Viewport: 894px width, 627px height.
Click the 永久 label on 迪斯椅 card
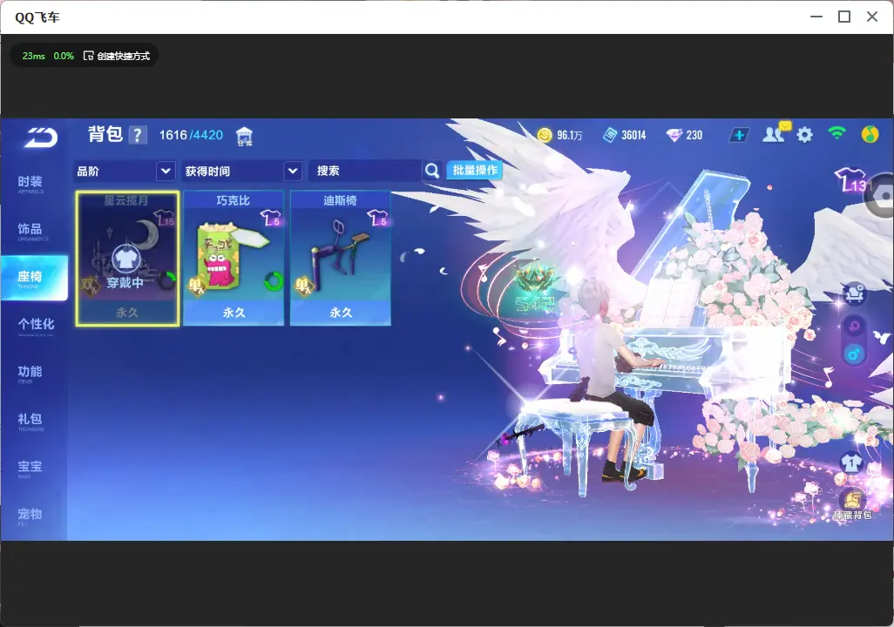coord(341,313)
